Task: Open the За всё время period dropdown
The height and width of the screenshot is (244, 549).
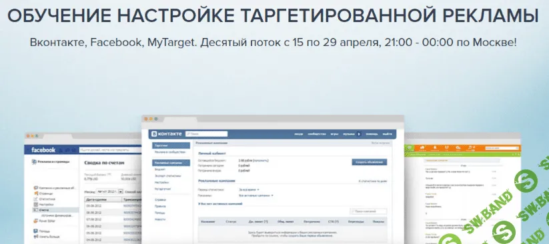Action: pyautogui.click(x=249, y=189)
